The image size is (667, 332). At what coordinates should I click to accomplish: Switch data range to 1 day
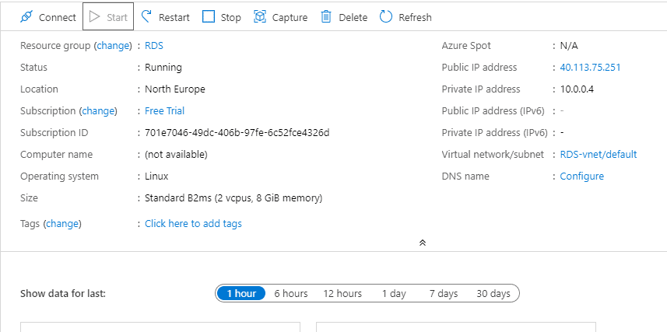[x=394, y=293]
